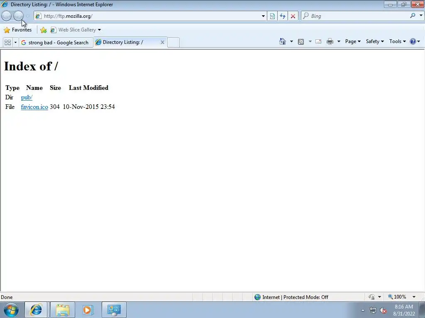
Task: Click the Refresh page icon
Action: pyautogui.click(x=282, y=16)
